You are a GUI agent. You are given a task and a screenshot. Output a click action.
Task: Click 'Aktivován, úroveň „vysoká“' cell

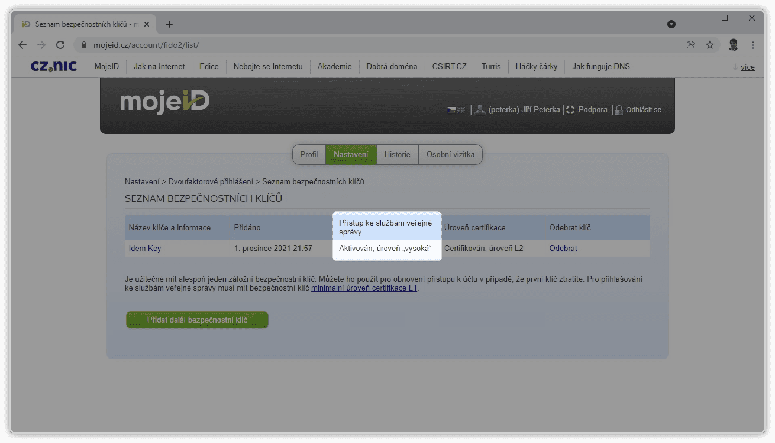[387, 249]
